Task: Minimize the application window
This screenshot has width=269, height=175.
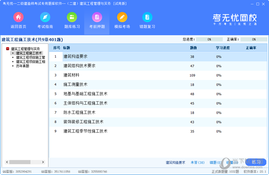Action: point(252,4)
